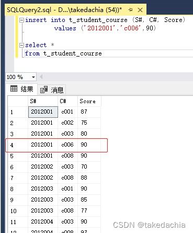The image size is (193, 233).
Task: Click the messages icon beside 消息
Action: pos(44,90)
